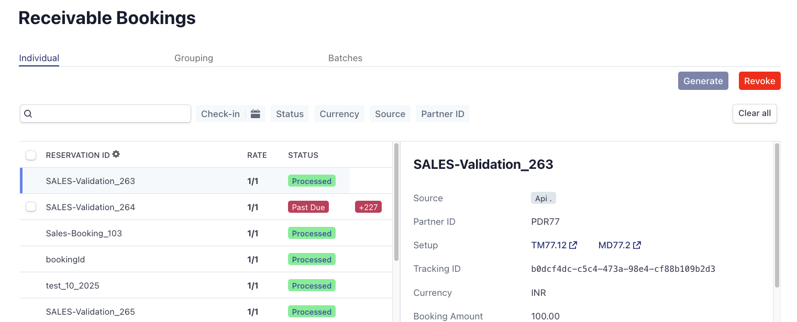Switch to the Batches tab
This screenshot has width=797, height=322.
[x=345, y=58]
